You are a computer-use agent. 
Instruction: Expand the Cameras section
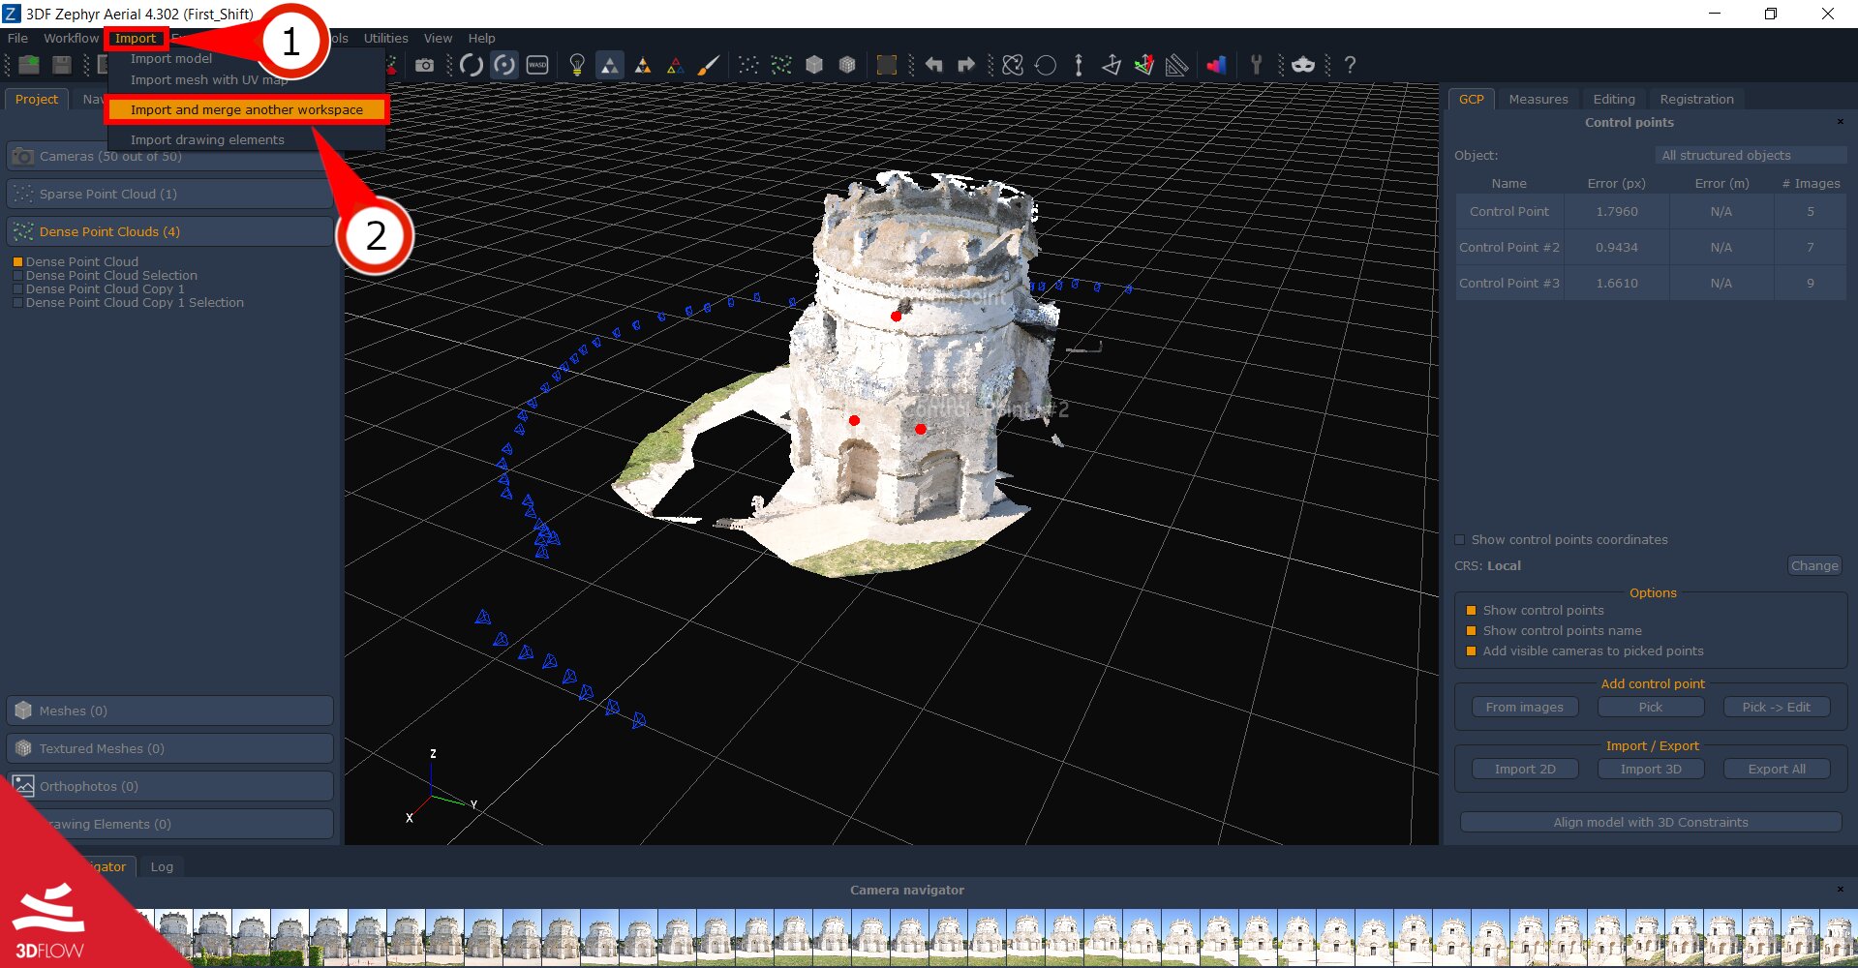click(170, 156)
